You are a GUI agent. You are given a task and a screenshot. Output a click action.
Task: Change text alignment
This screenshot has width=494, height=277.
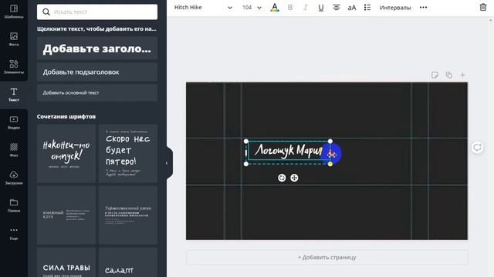337,8
